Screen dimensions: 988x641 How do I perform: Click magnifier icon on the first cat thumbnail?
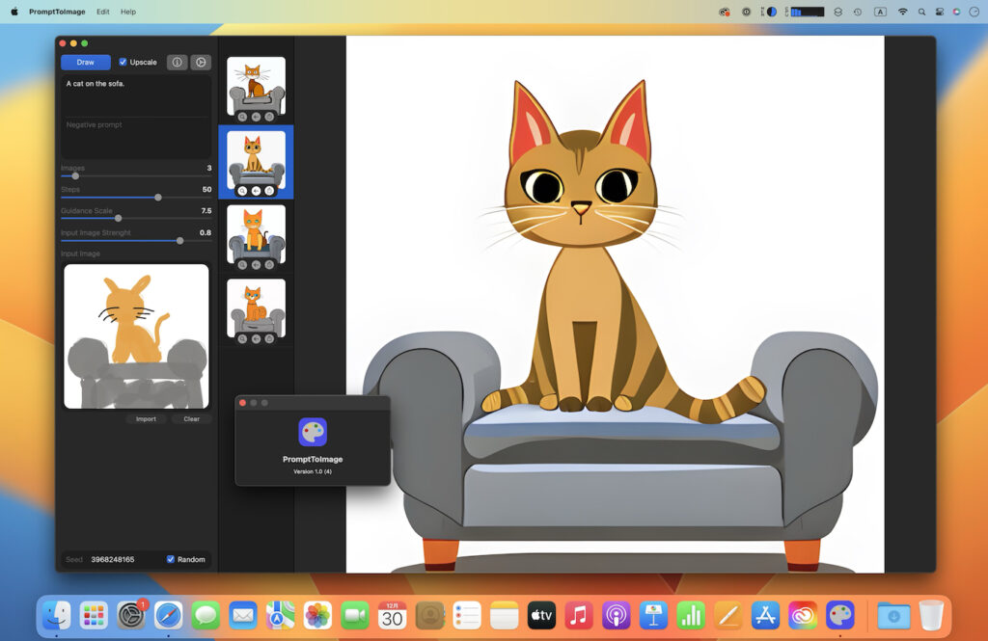pos(242,117)
